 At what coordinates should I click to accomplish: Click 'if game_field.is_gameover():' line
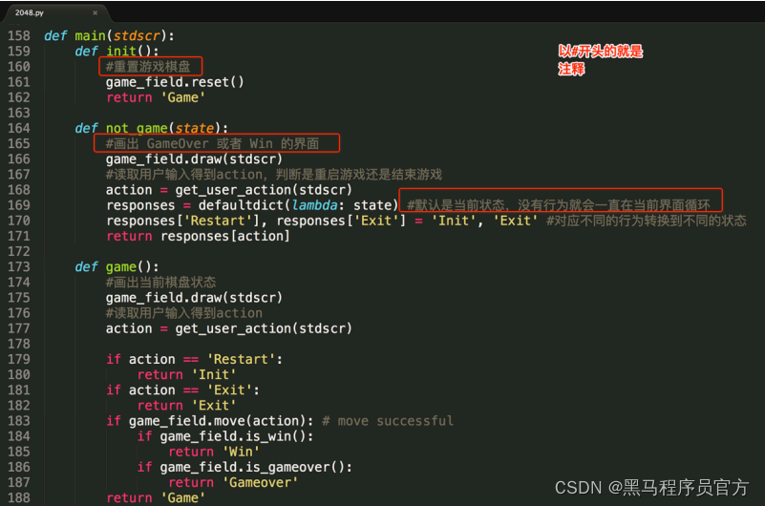point(244,467)
